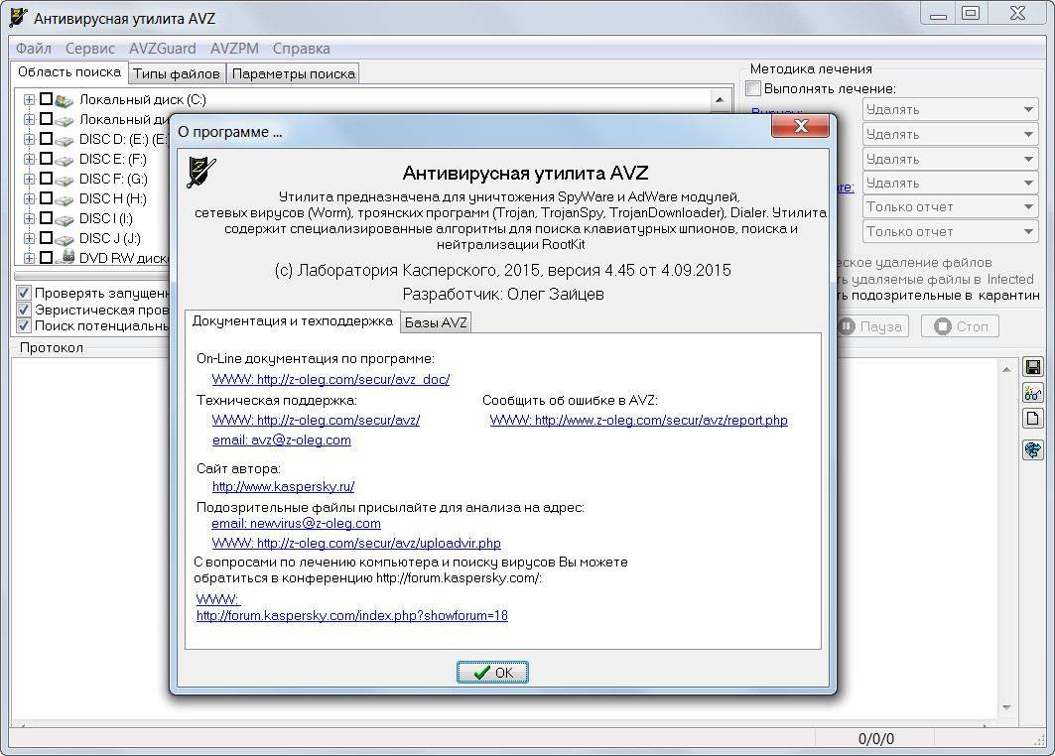Open the first Только отчет dropdown
This screenshot has width=1055, height=756.
coord(950,207)
